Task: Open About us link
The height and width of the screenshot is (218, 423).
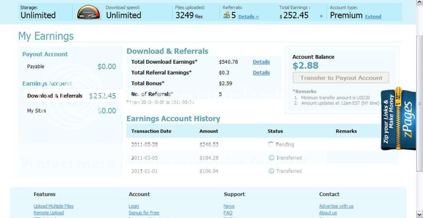Action: tap(328, 213)
